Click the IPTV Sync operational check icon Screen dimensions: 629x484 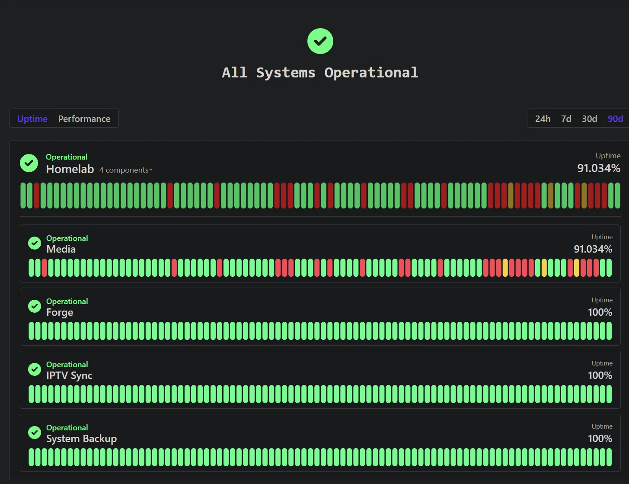coord(35,369)
